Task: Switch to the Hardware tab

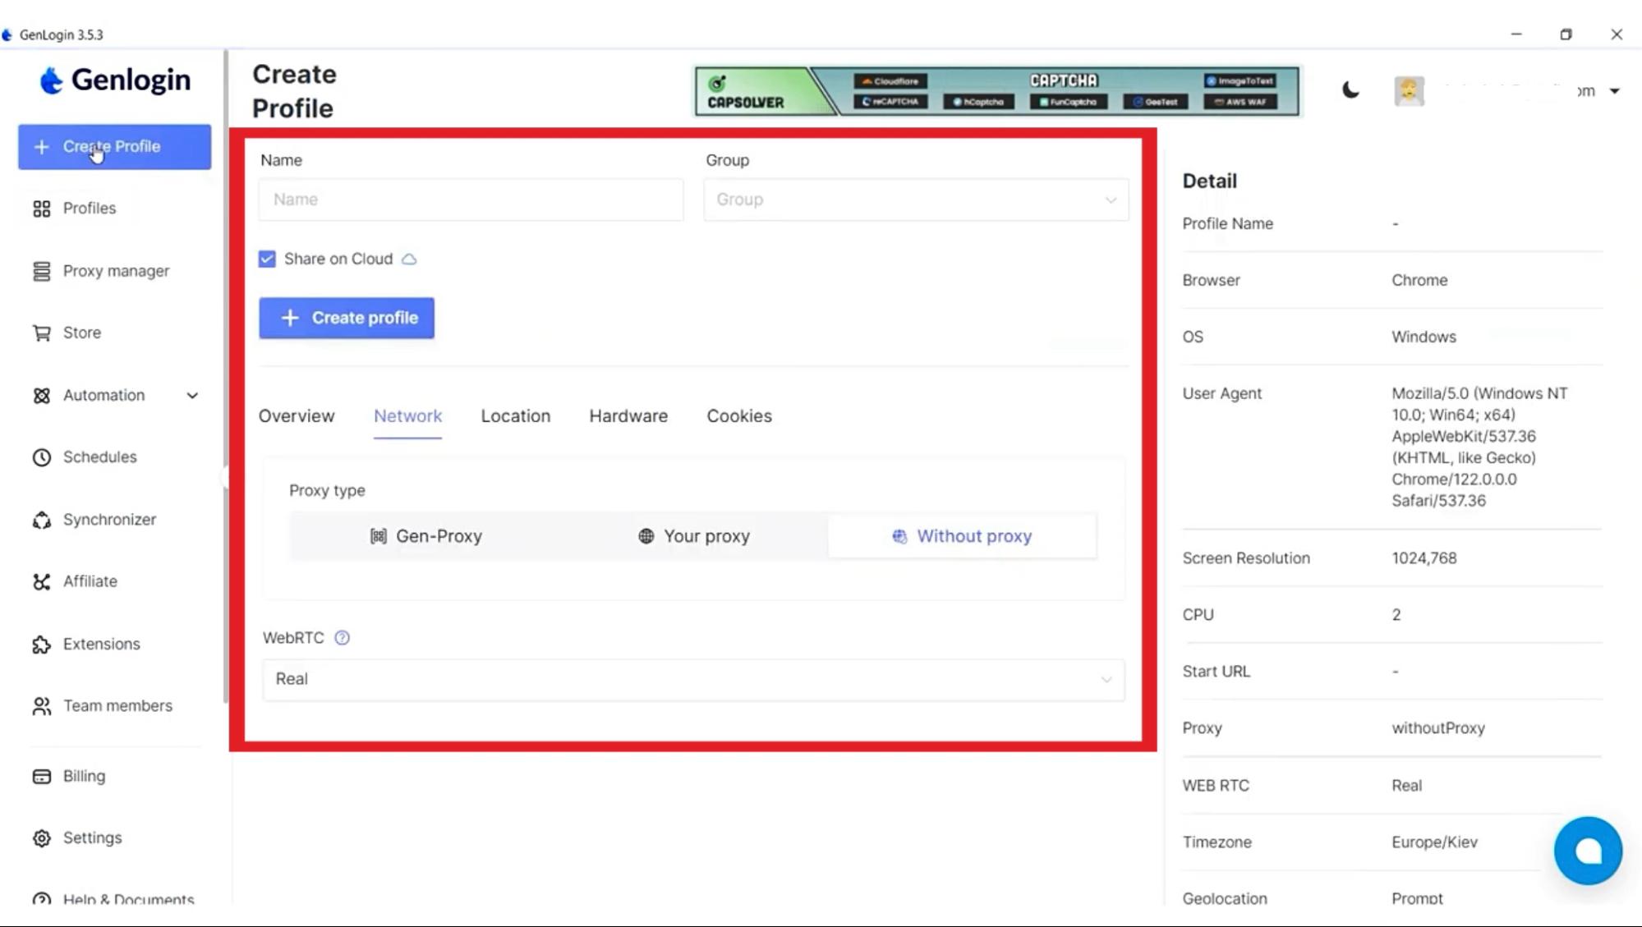Action: [x=628, y=415]
